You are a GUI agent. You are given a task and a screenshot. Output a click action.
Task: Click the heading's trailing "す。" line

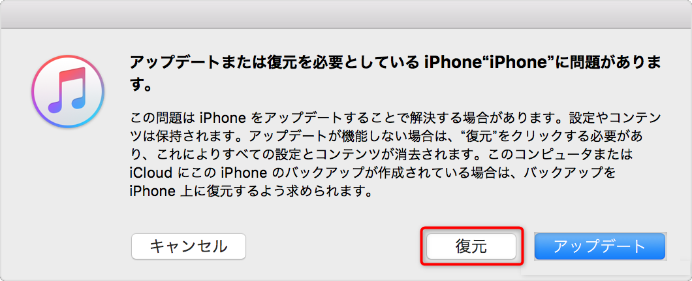(141, 85)
